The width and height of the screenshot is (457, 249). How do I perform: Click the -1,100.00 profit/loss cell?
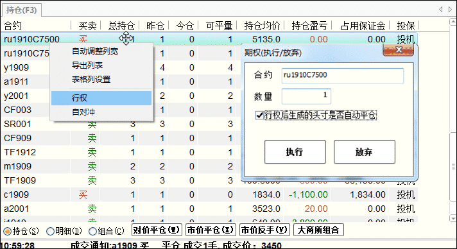coord(308,194)
